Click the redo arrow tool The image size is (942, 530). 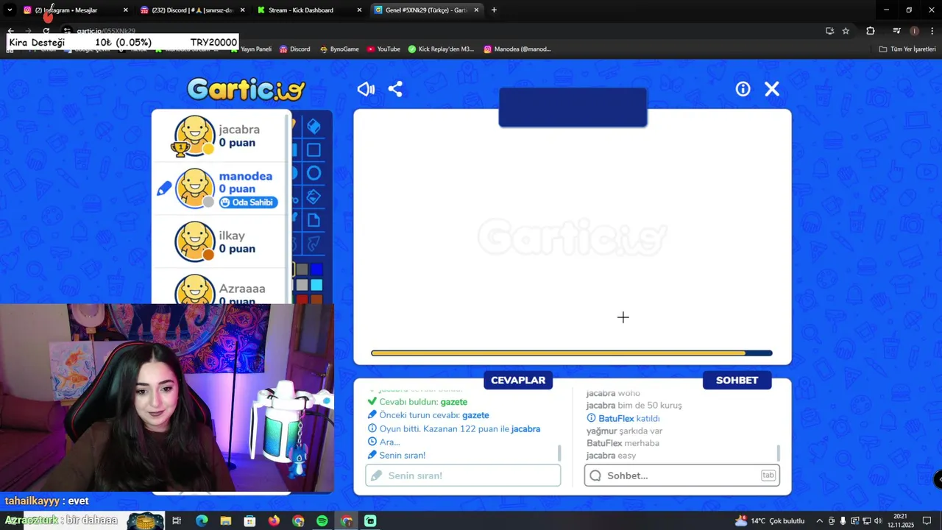point(314,244)
